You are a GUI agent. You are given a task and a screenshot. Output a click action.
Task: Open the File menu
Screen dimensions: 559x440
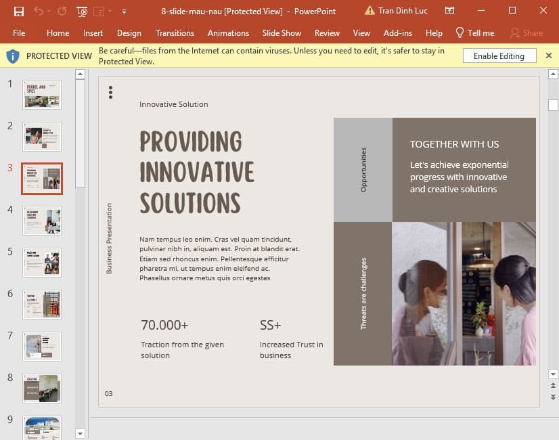pos(19,32)
